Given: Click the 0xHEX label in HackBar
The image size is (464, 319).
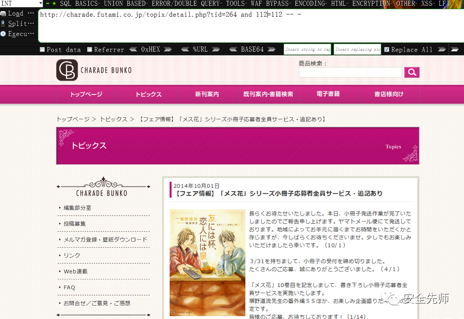Looking at the screenshot, I should point(151,49).
